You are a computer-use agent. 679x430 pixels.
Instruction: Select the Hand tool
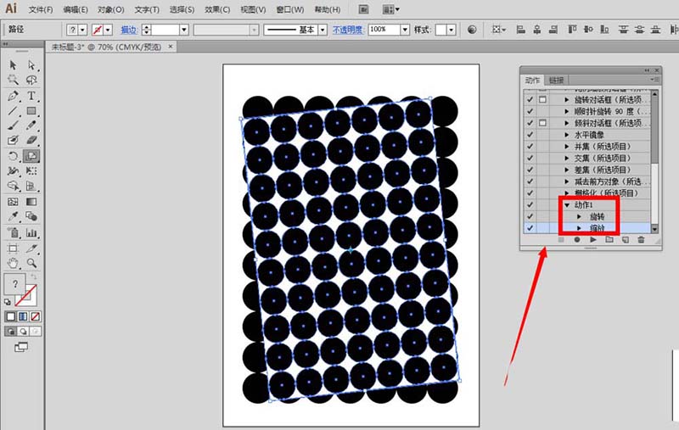[14, 263]
